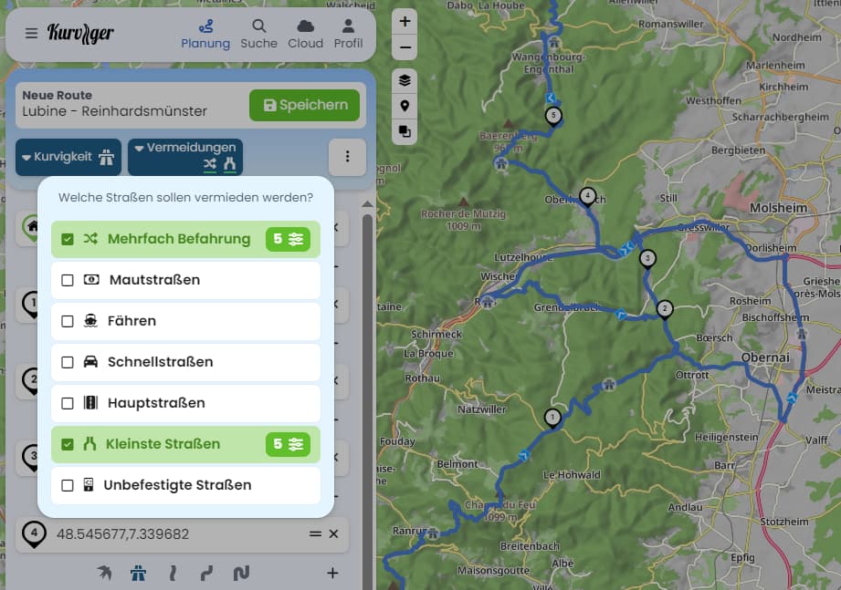Adjust Kleinste Straßen level 5 slider setting
This screenshot has width=841, height=590.
click(x=288, y=444)
